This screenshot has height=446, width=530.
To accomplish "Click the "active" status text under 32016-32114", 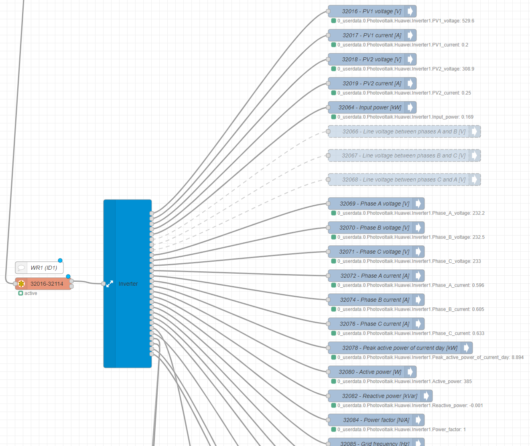I will (30, 293).
